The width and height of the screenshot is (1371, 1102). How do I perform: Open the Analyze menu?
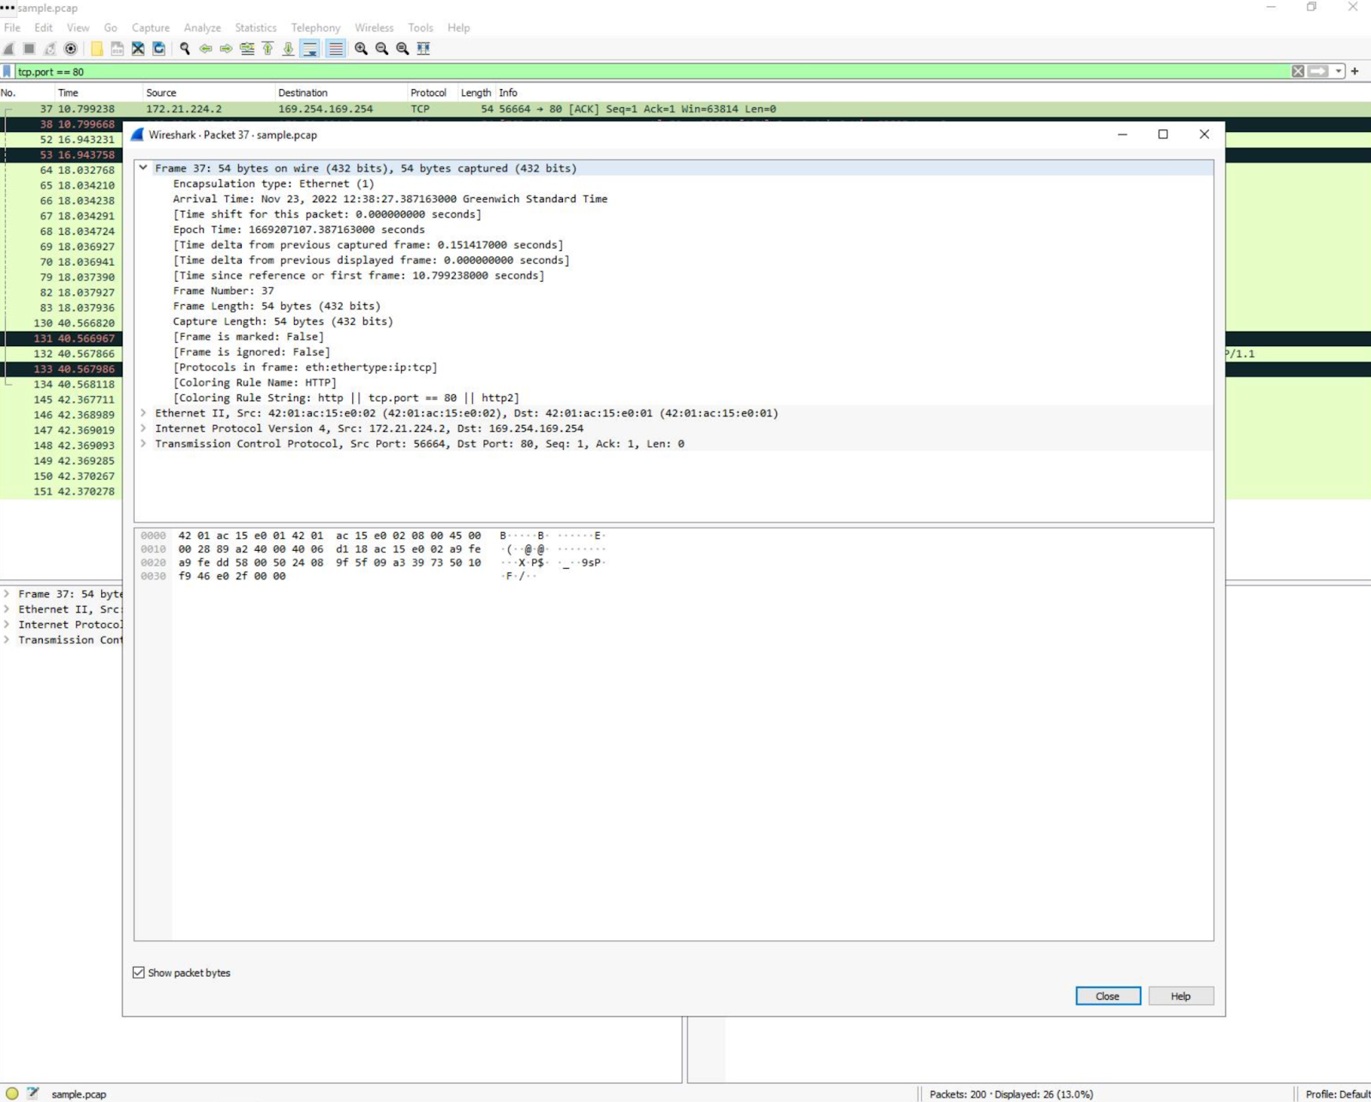(x=202, y=27)
